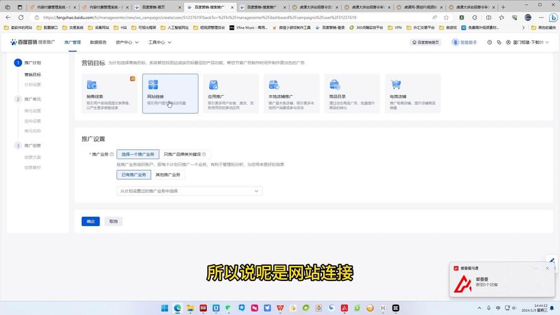560x315 pixels.
Task: Click the browser back arrow
Action: (x=8, y=17)
